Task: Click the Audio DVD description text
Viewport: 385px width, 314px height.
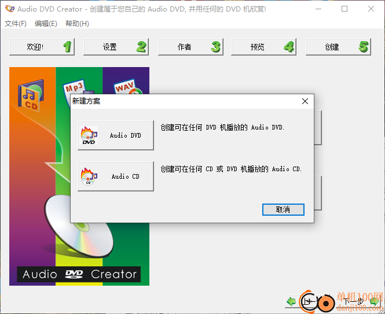Action: (x=222, y=127)
